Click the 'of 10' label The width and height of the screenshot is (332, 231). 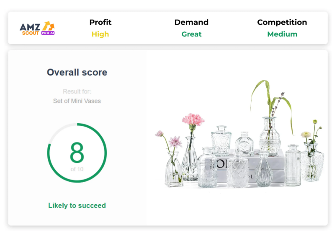(x=77, y=169)
